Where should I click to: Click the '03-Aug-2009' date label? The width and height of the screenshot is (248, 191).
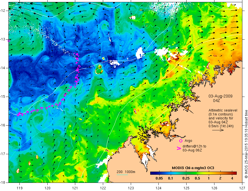[220, 96]
